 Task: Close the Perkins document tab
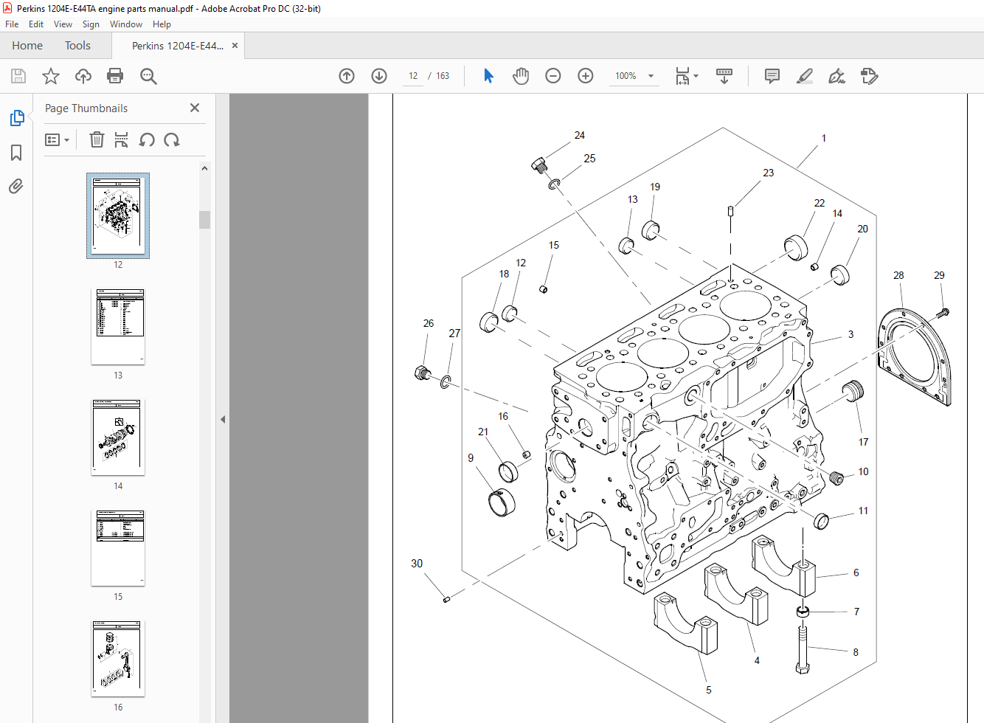click(235, 46)
